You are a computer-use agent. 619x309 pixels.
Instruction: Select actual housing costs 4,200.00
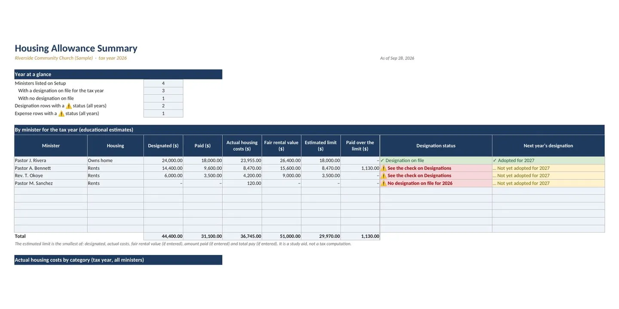click(242, 176)
